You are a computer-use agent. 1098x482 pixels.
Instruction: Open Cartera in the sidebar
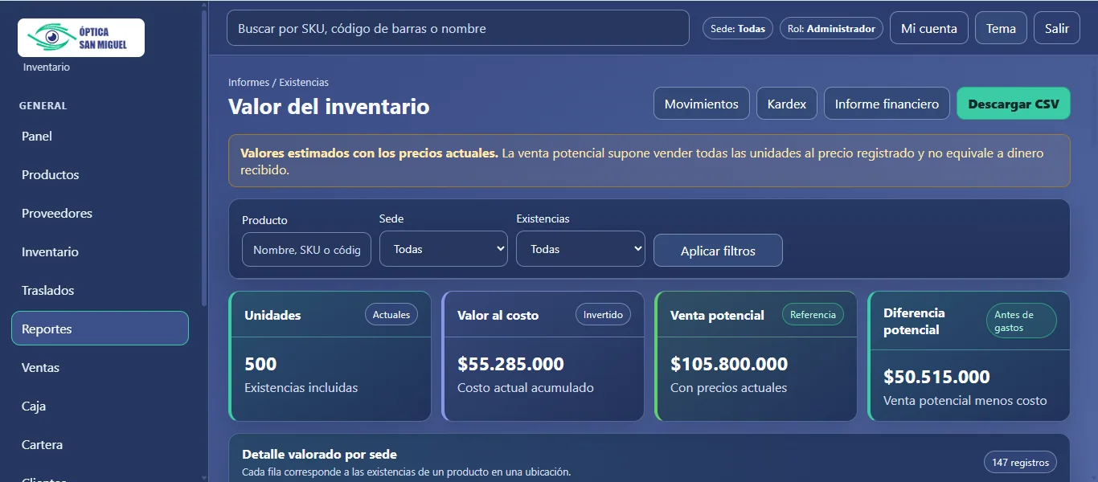point(100,445)
